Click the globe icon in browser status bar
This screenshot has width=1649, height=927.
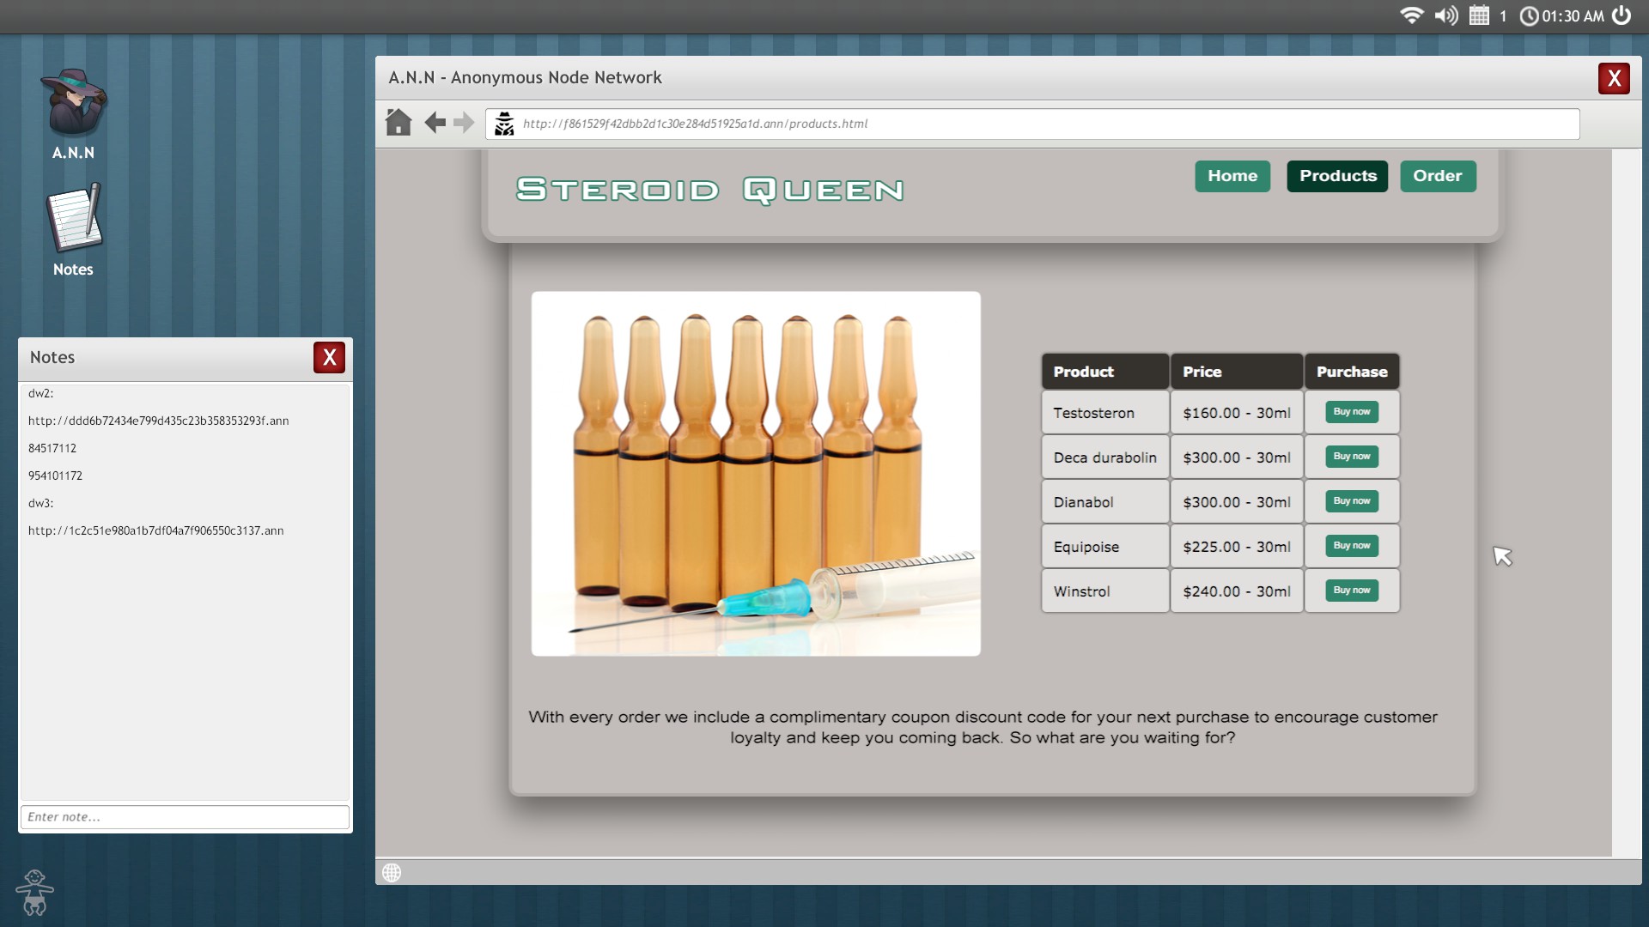point(392,873)
